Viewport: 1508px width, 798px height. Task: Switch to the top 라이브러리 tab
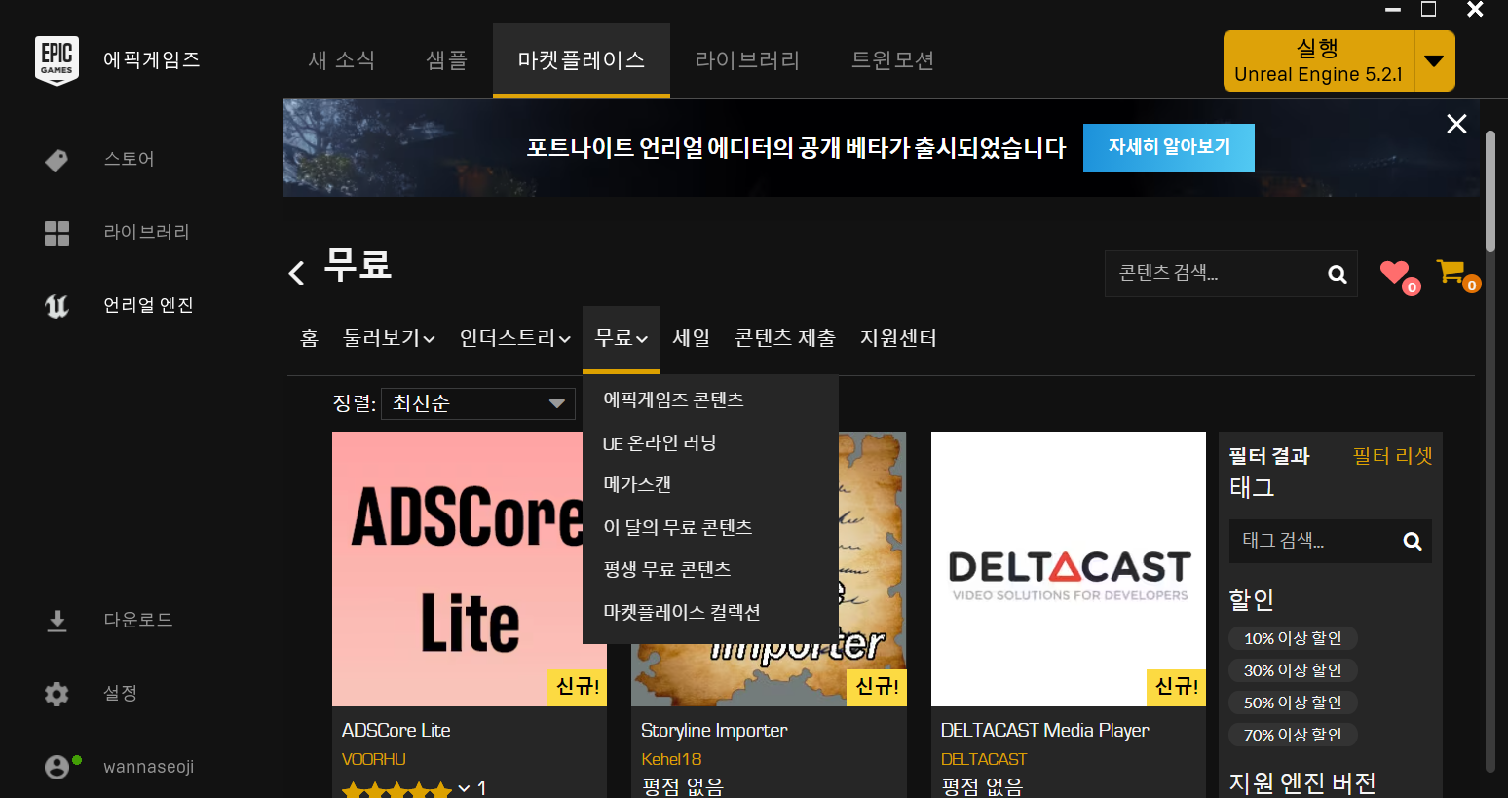click(x=747, y=60)
